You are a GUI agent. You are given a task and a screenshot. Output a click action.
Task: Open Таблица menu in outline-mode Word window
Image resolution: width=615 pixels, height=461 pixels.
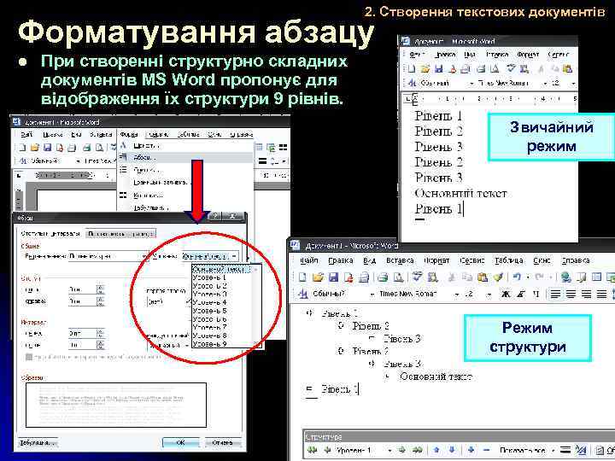coord(509,260)
